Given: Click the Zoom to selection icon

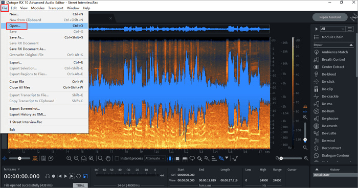Looking at the screenshot, I should click(x=84, y=158).
